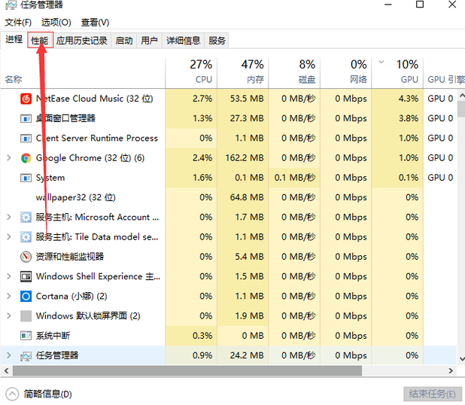Click the Google Chrome process icon
Screen dimensions: 465x405
(x=26, y=158)
